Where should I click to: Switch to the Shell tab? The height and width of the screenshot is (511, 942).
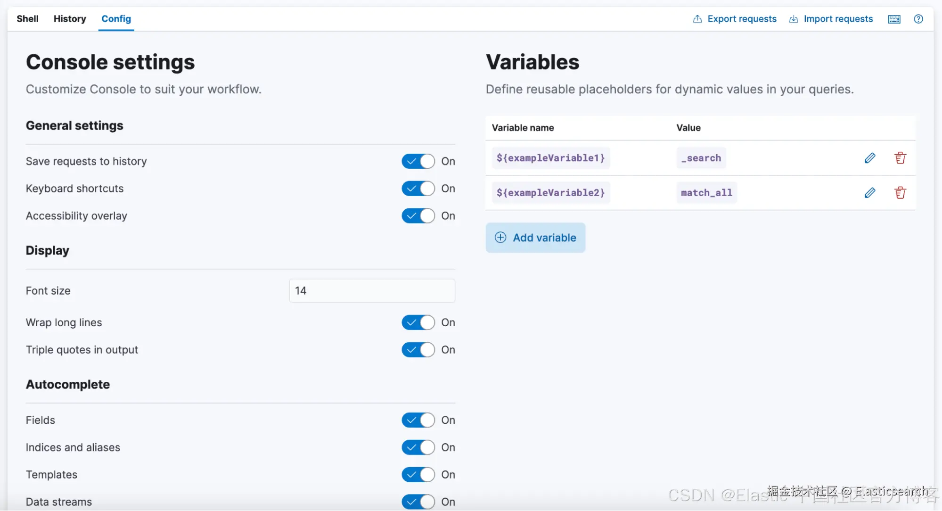27,19
